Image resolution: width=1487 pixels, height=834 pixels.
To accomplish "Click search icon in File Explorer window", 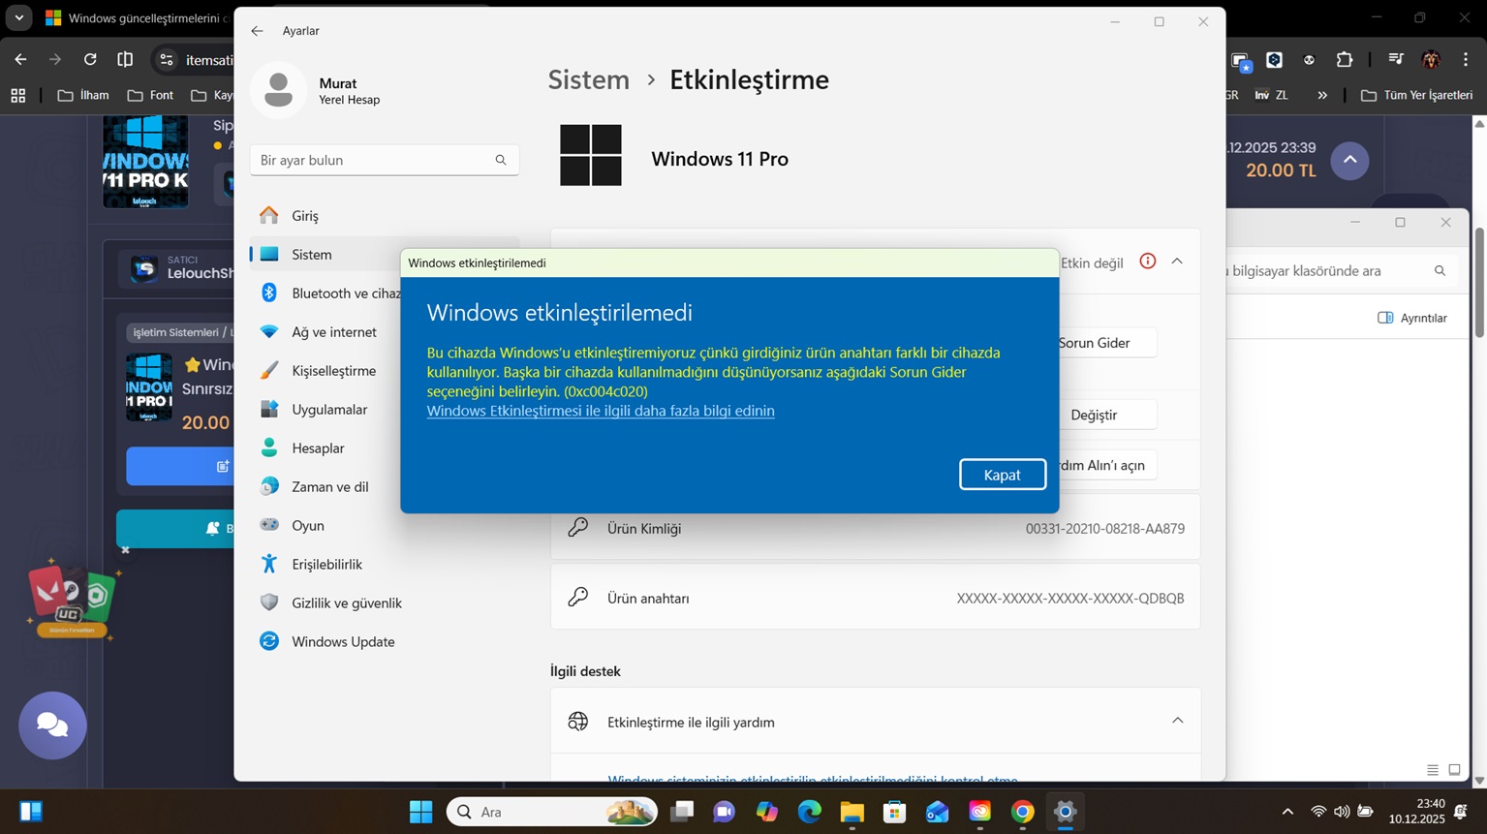I will pos(1440,271).
